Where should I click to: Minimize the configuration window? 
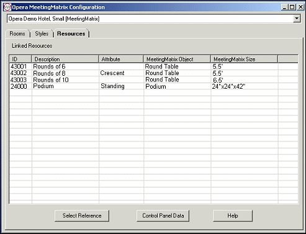(285, 7)
